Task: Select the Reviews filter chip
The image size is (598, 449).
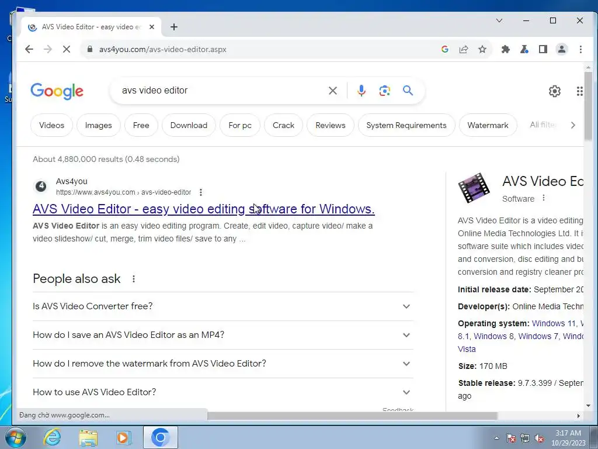Action: pos(331,125)
